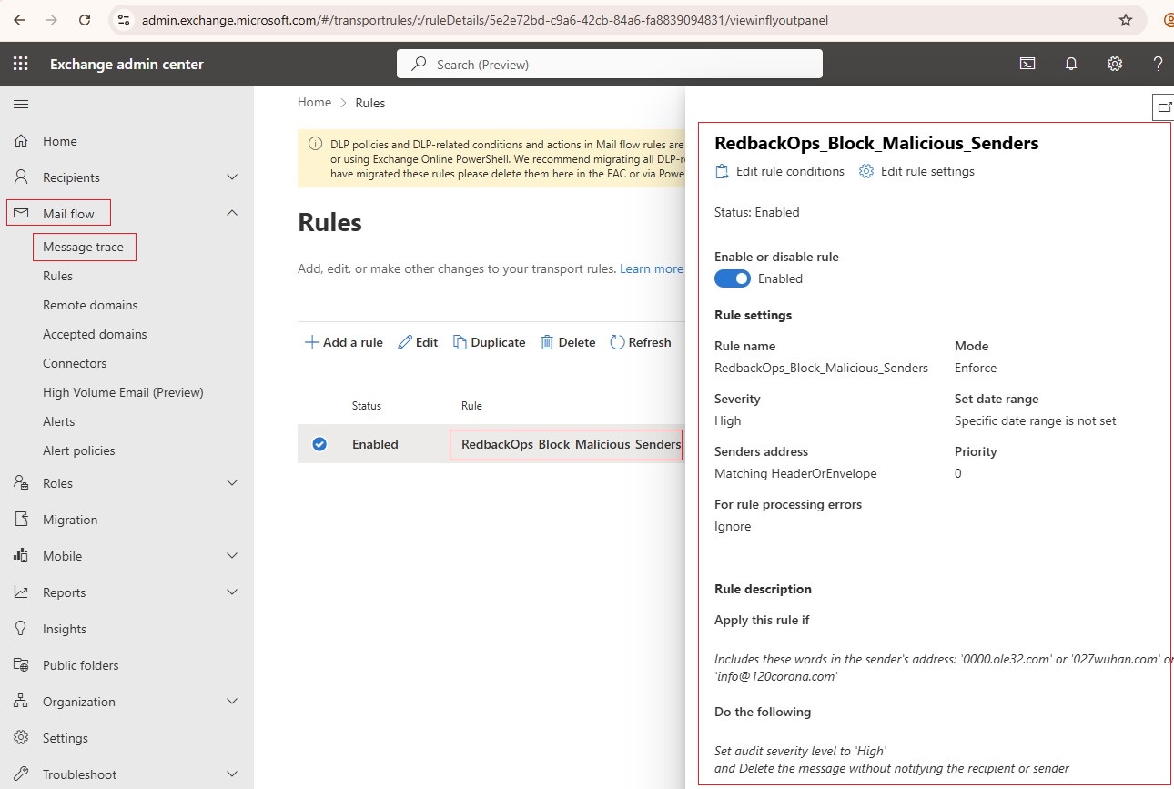Open Accepted domains in sidebar
Viewport: 1174px width, 789px height.
click(95, 334)
